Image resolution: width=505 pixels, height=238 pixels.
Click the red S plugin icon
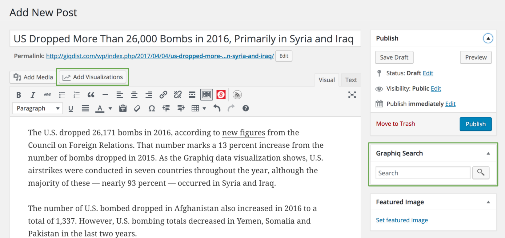(221, 95)
